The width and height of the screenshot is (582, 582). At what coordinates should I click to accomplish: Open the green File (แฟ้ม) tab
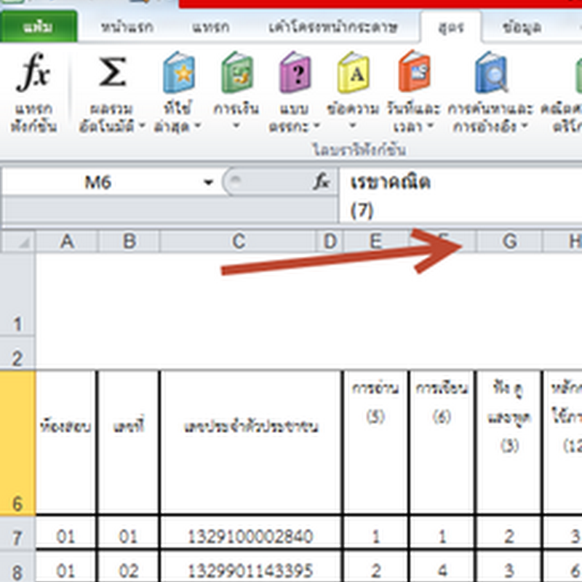(x=39, y=27)
